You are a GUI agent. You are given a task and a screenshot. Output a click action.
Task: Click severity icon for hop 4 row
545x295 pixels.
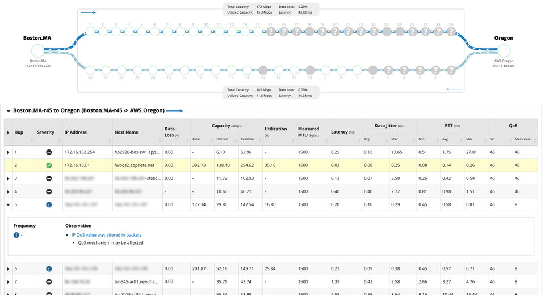tap(49, 191)
